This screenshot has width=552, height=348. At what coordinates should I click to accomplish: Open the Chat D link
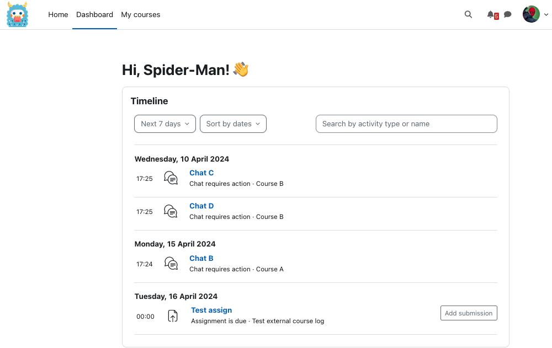(x=201, y=206)
